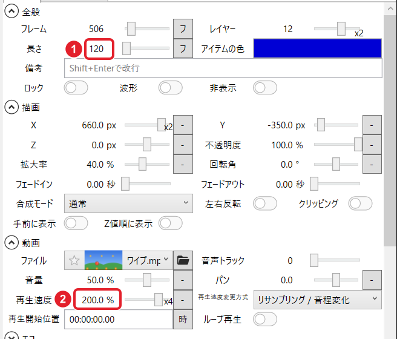
Task: Click the 拡大率 slider
Action: point(147,164)
